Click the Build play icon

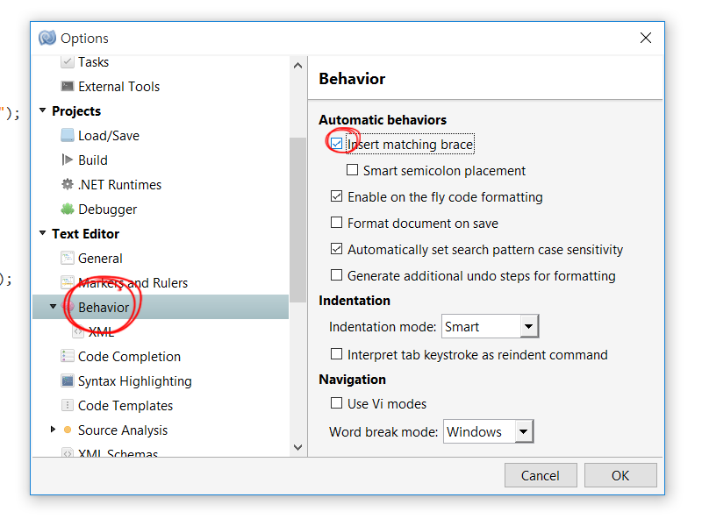click(x=68, y=160)
